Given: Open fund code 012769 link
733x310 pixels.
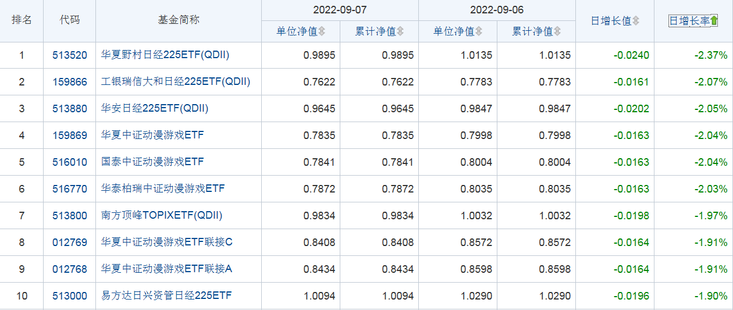Looking at the screenshot, I should tap(69, 242).
